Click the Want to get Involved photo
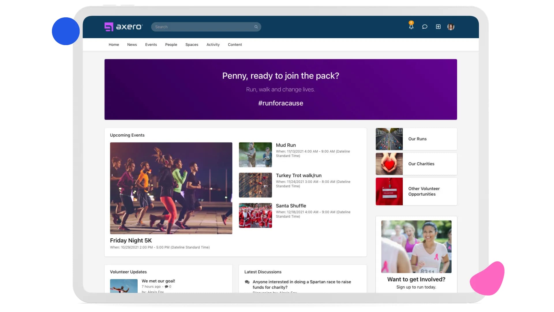This screenshot has height=312, width=554. point(416,246)
